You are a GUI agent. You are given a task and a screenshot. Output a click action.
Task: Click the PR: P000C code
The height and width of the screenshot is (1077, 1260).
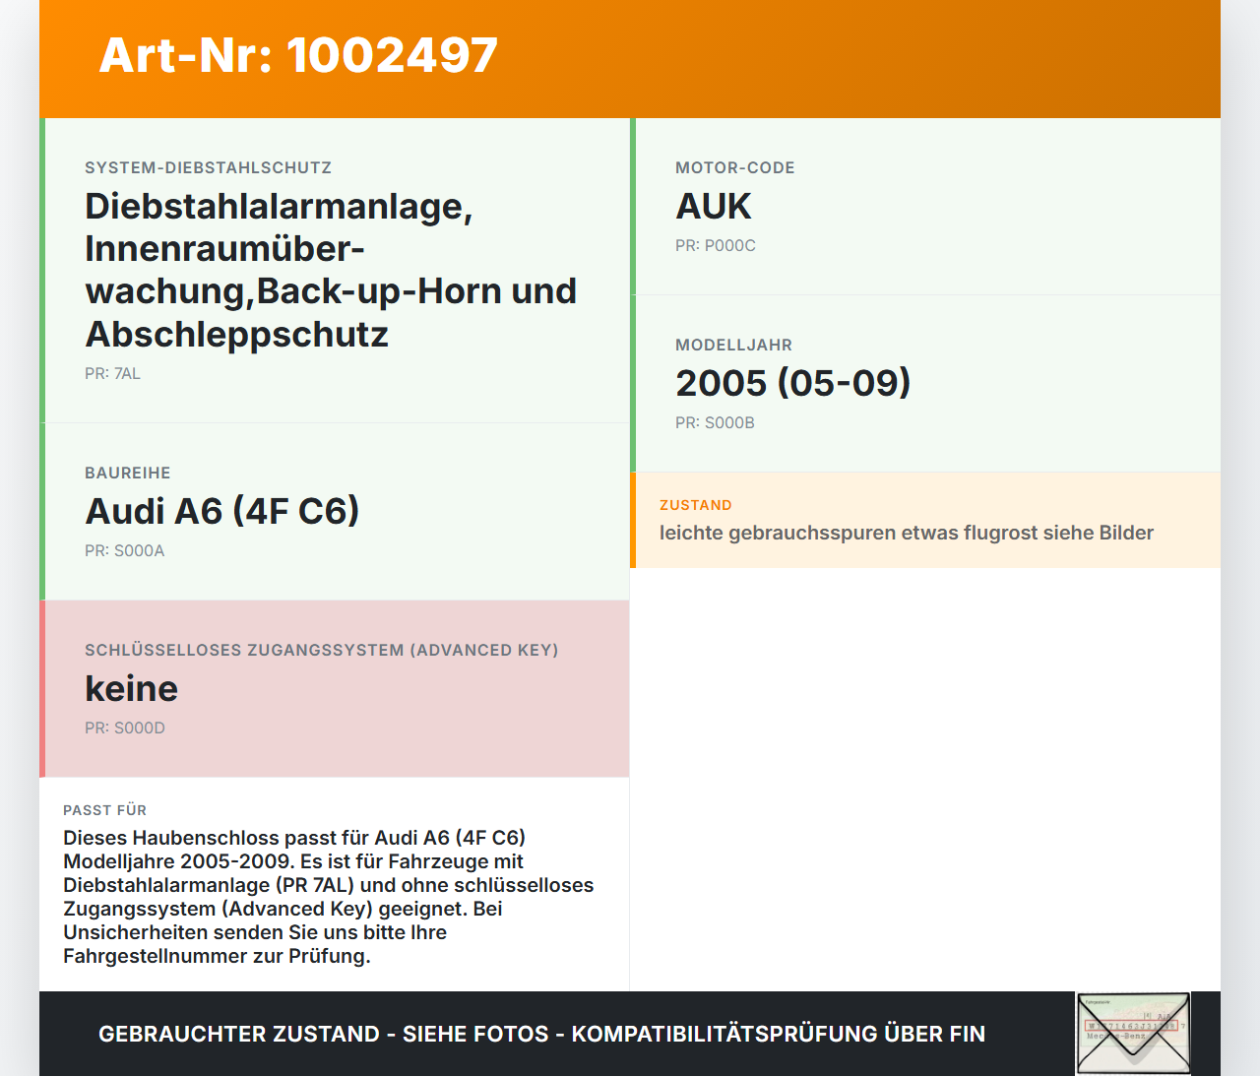click(x=716, y=245)
